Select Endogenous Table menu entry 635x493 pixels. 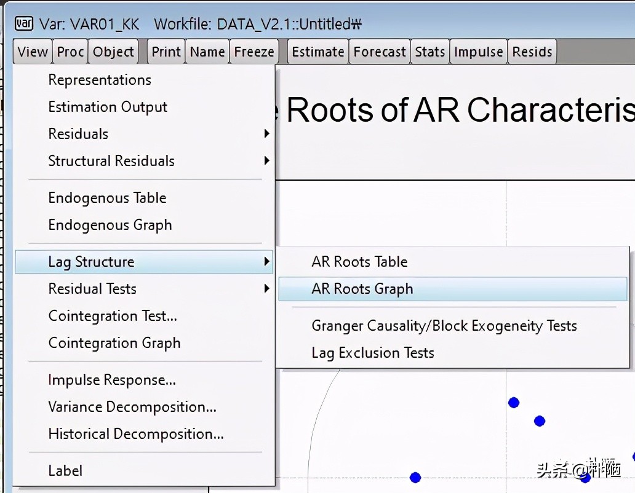(x=144, y=198)
